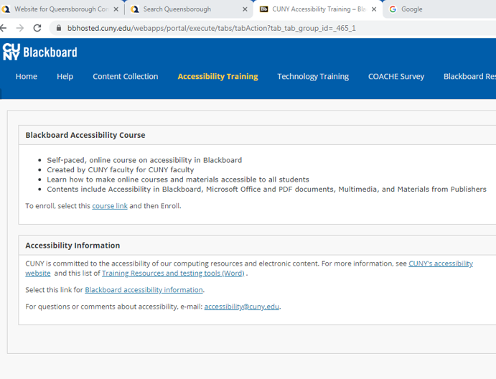The width and height of the screenshot is (496, 379).
Task: Close the Search Queensborough tab
Action: [x=245, y=9]
